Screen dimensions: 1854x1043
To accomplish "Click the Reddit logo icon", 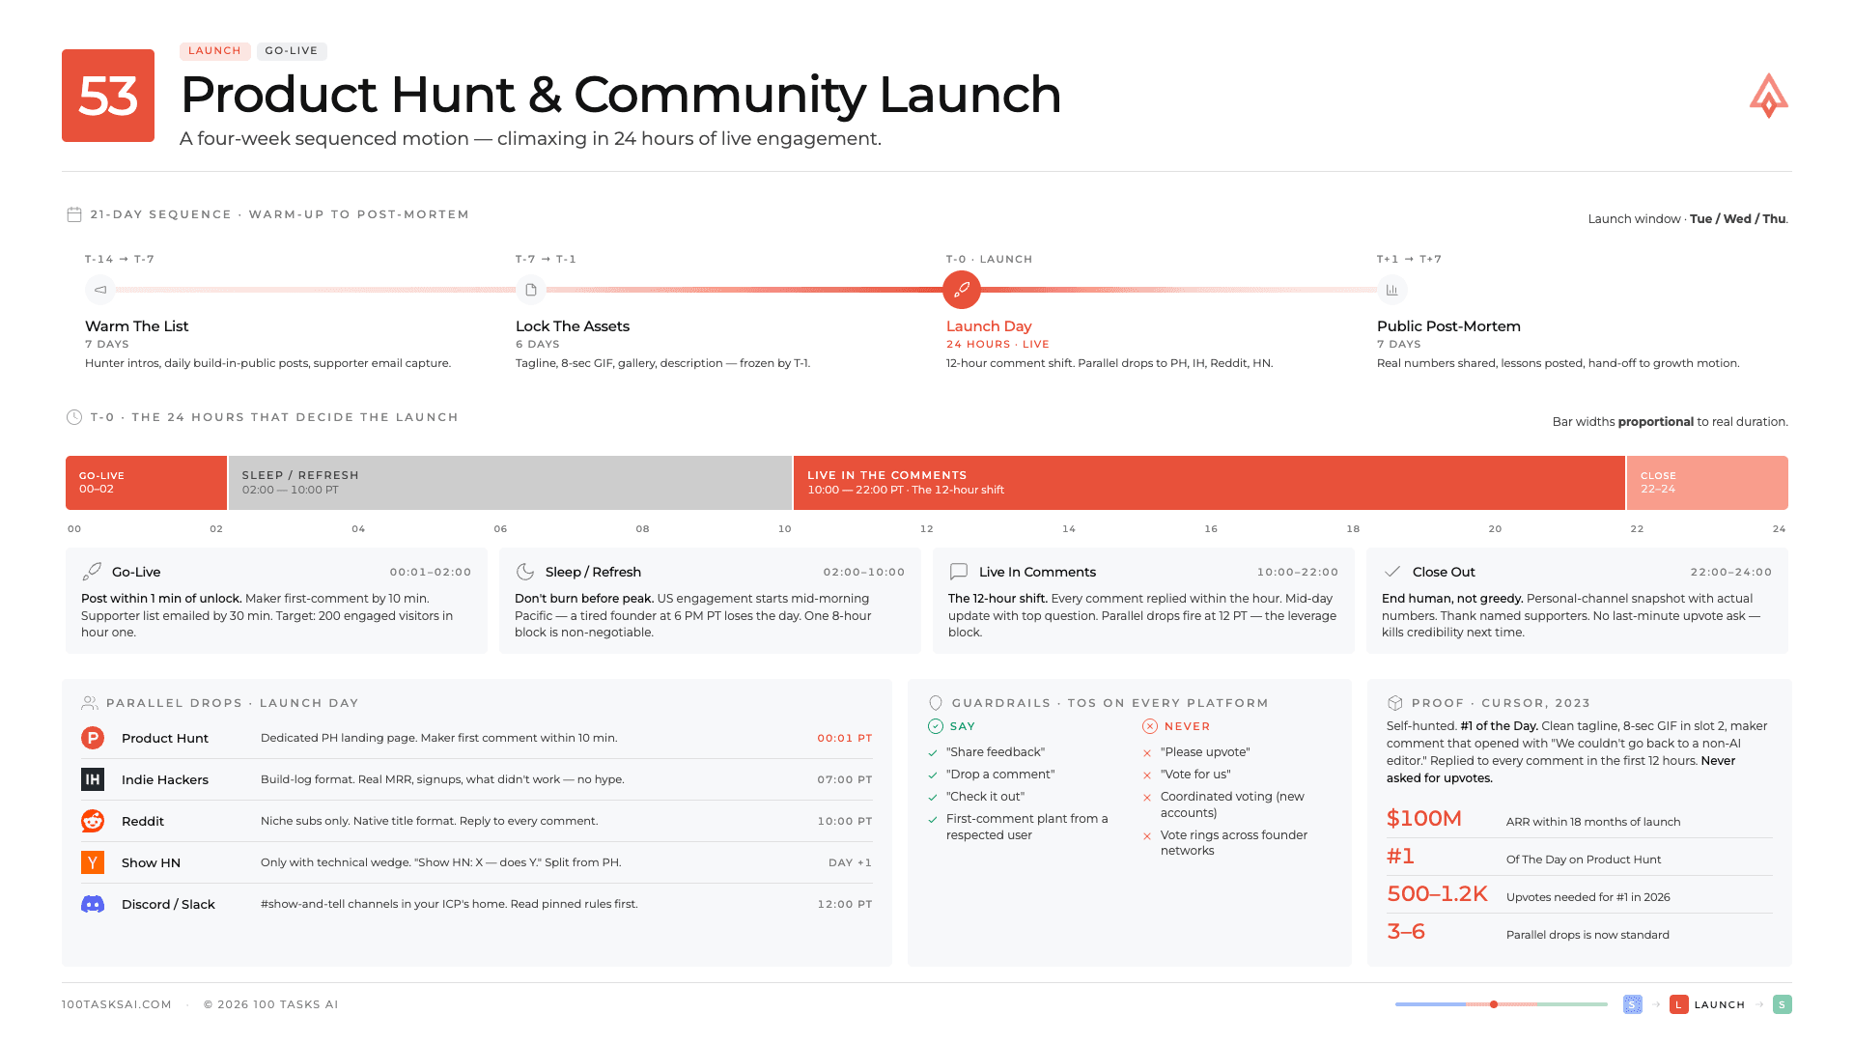I will click(x=93, y=821).
